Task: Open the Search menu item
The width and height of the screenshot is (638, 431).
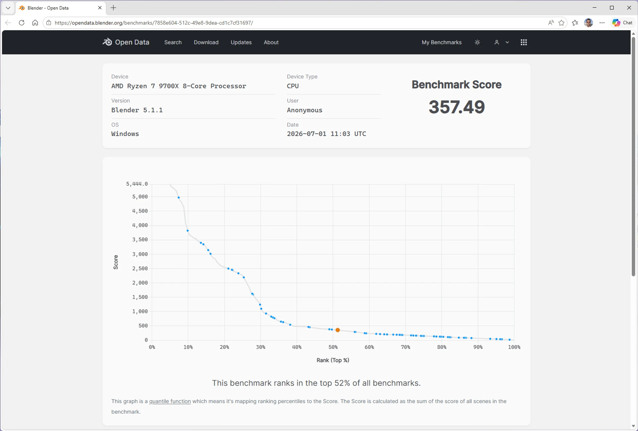Action: 173,42
